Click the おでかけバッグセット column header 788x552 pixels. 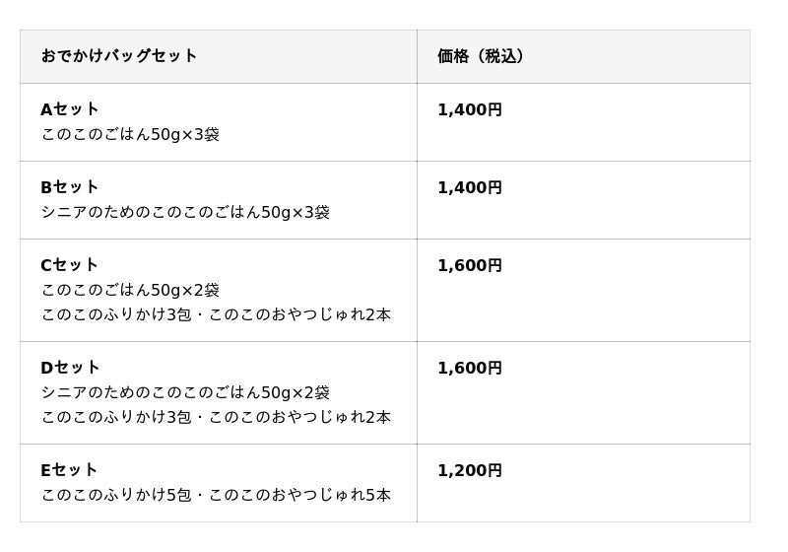click(119, 56)
